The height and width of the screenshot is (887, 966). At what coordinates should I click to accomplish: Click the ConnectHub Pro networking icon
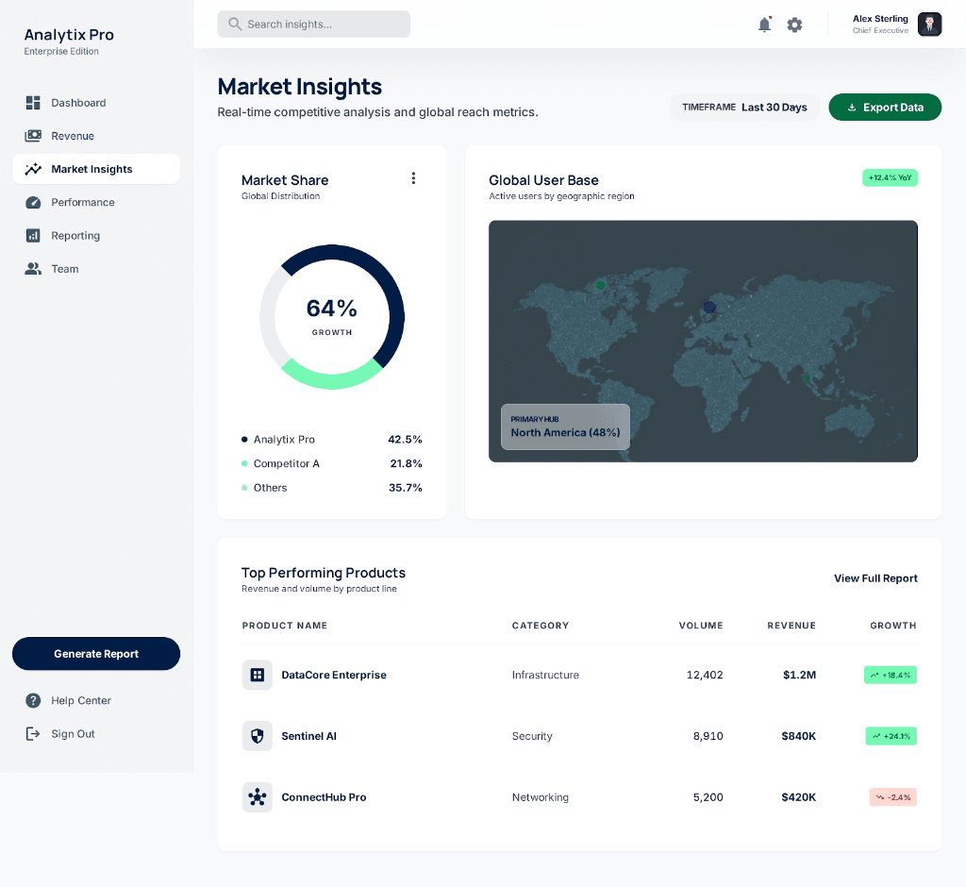point(257,797)
